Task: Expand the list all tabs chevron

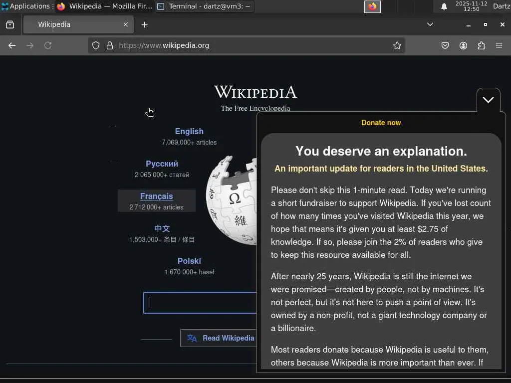Action: pos(430,24)
